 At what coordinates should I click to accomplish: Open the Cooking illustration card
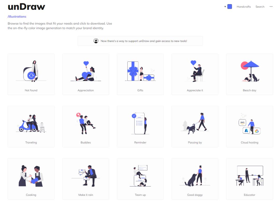(x=31, y=179)
